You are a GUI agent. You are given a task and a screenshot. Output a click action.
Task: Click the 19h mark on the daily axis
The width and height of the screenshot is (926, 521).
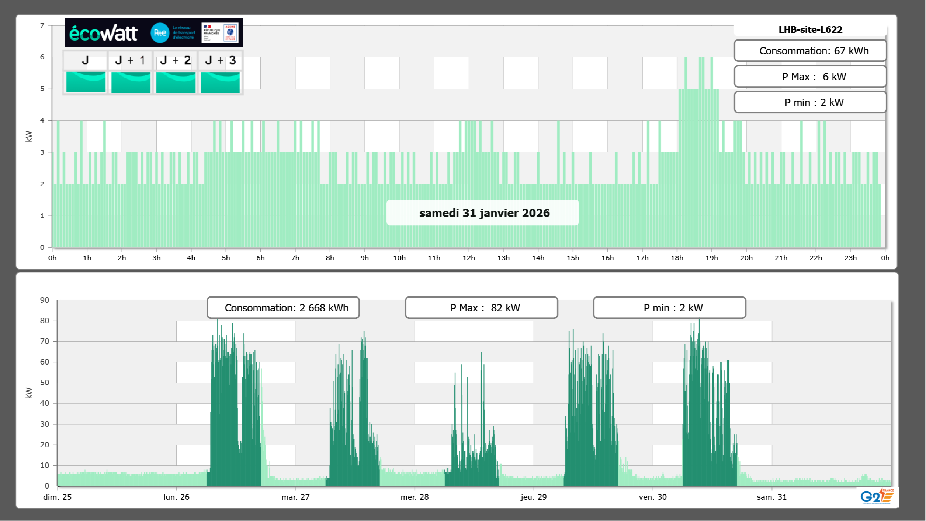(x=711, y=258)
